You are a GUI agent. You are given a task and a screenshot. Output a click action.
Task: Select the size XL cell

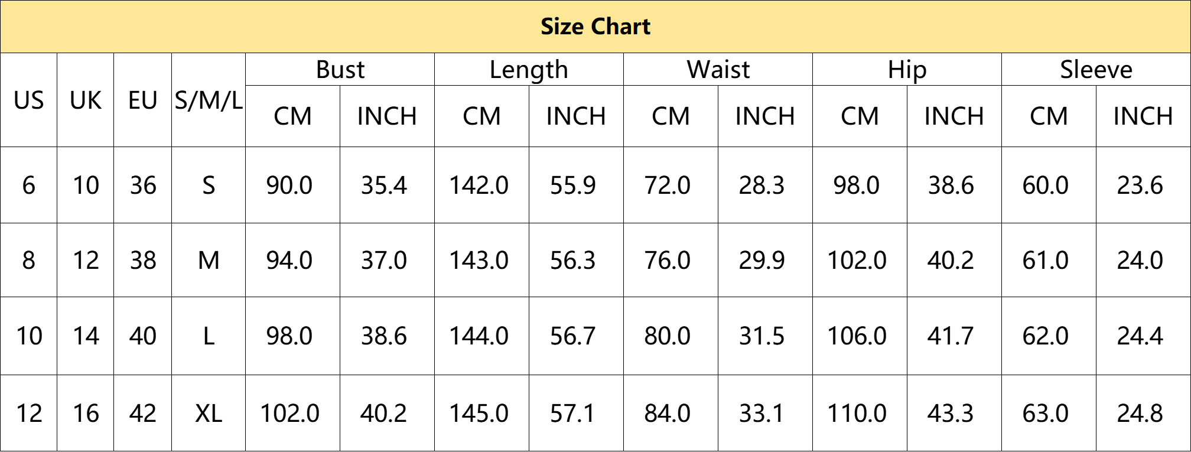pyautogui.click(x=209, y=413)
